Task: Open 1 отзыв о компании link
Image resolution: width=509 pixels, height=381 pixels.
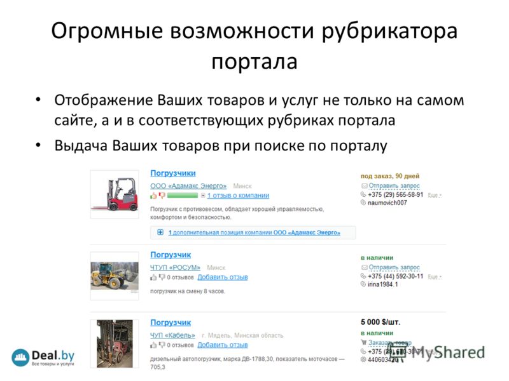Action: point(238,196)
